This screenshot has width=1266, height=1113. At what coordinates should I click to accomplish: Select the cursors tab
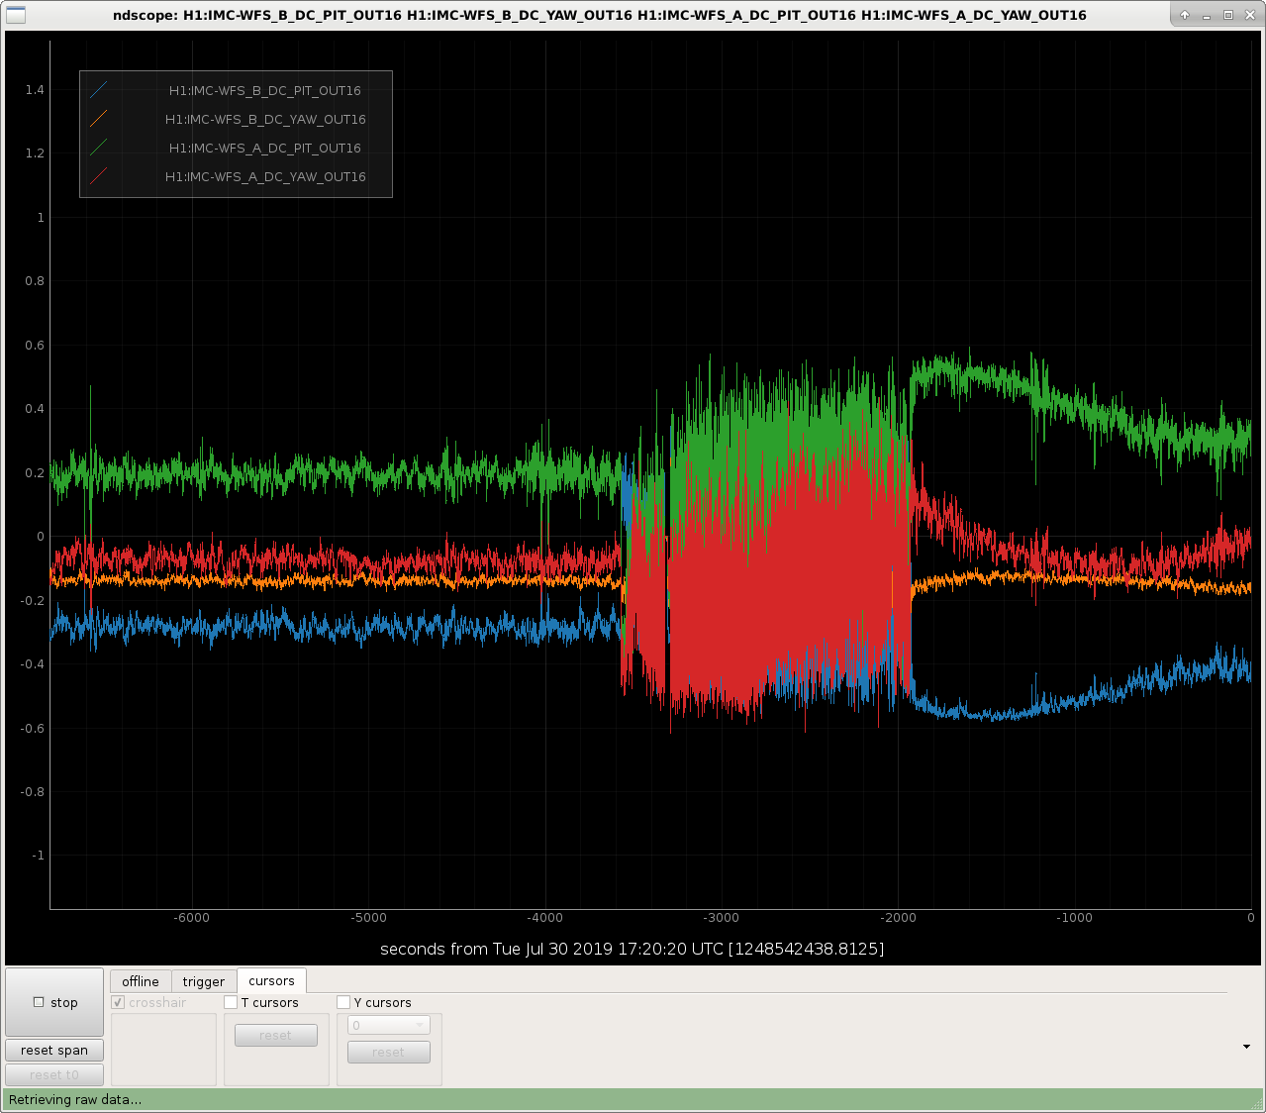coord(272,980)
